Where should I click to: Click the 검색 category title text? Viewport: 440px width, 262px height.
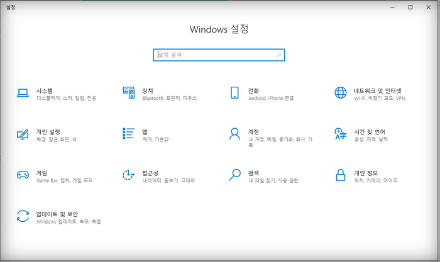click(x=253, y=173)
